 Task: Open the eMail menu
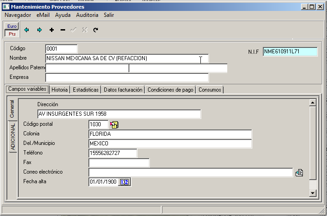(x=43, y=15)
